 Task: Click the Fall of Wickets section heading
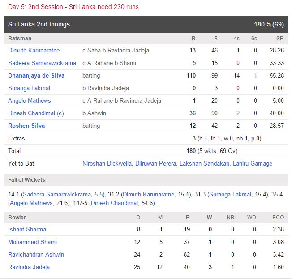tap(26, 180)
